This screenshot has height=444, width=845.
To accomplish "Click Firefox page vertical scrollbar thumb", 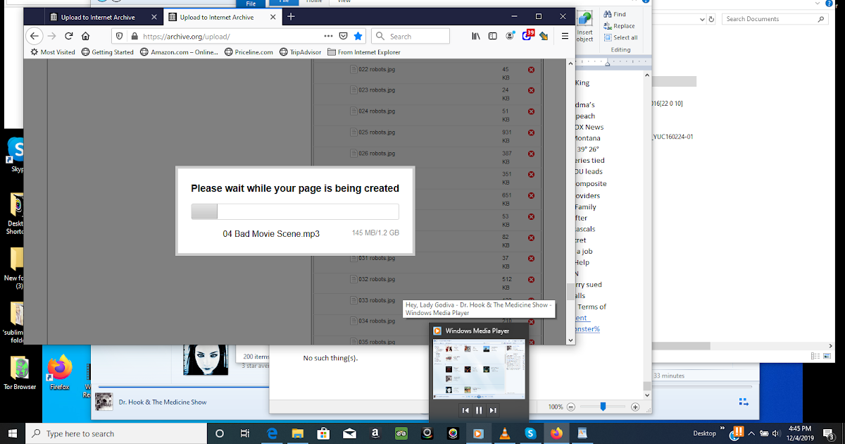I will [x=570, y=292].
